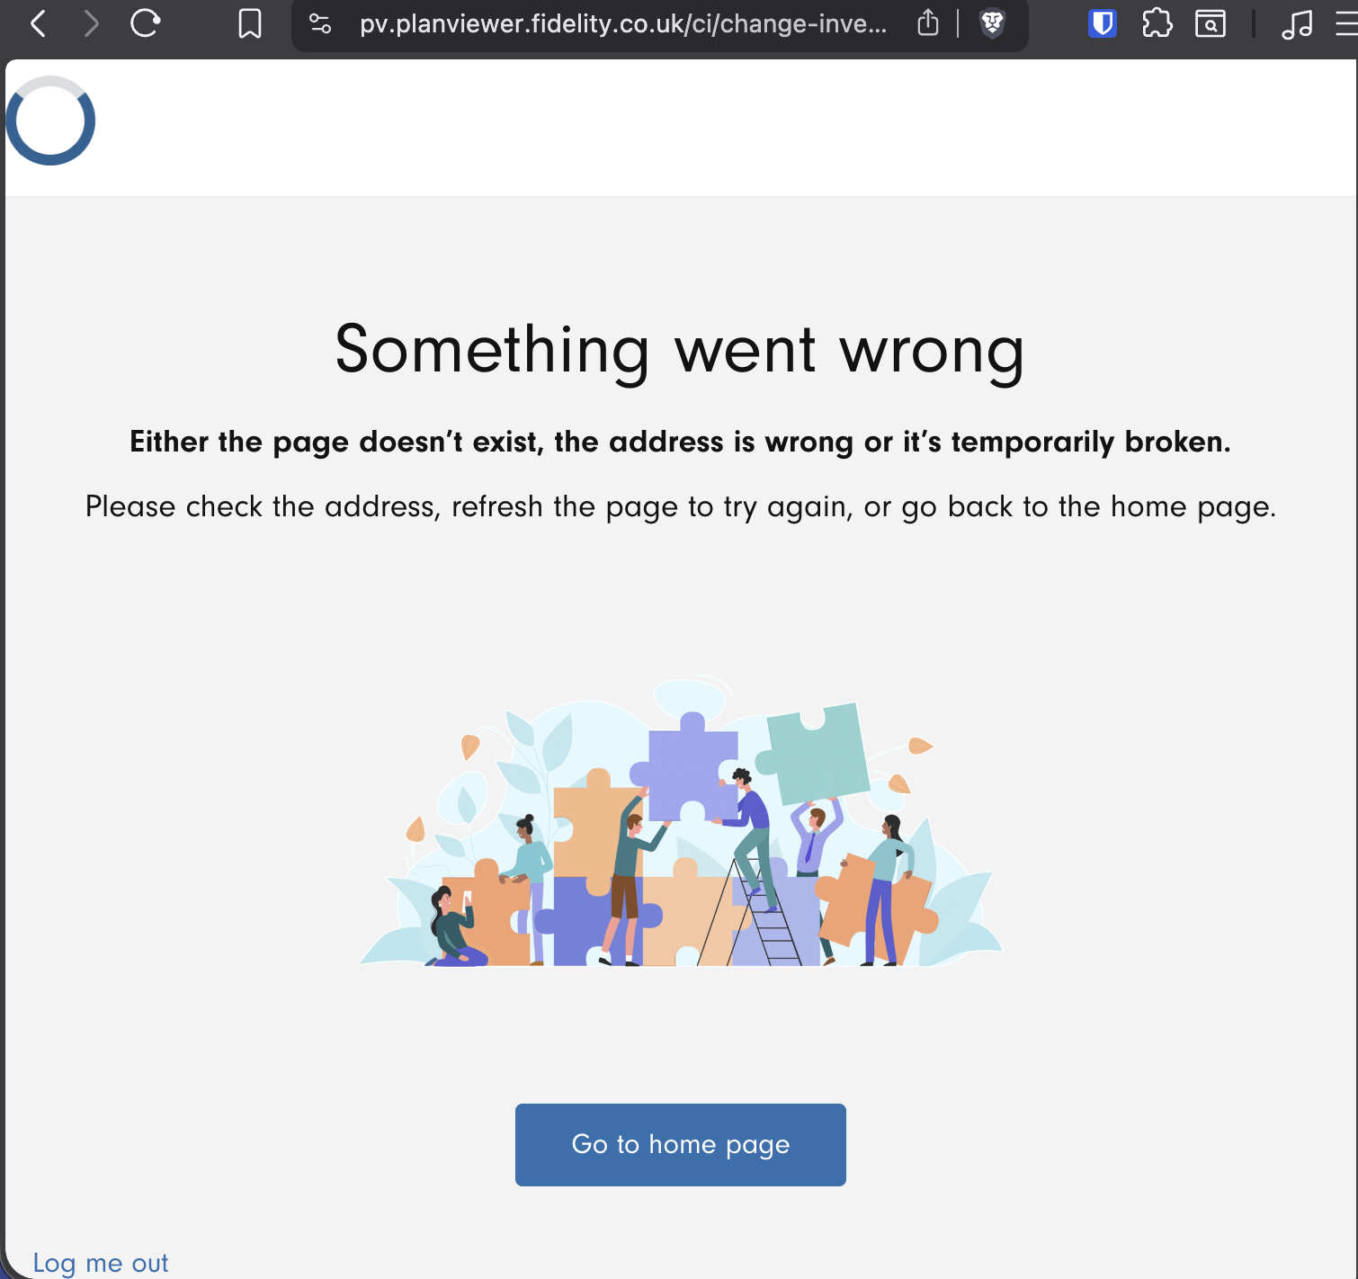Open the share icon in the address bar
Screen dimensions: 1358x1279
coord(928,23)
